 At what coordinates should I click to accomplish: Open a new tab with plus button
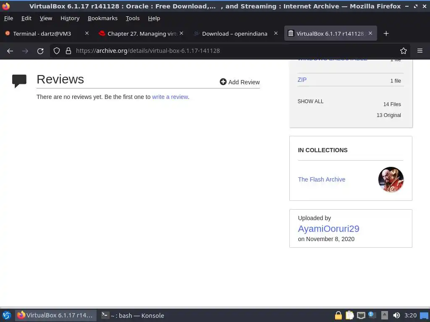click(x=386, y=34)
